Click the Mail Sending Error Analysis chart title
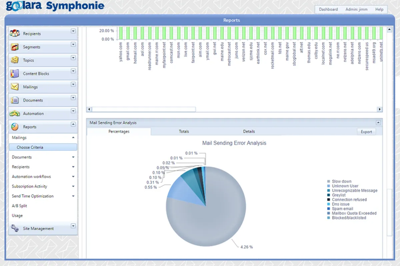 click(234, 143)
